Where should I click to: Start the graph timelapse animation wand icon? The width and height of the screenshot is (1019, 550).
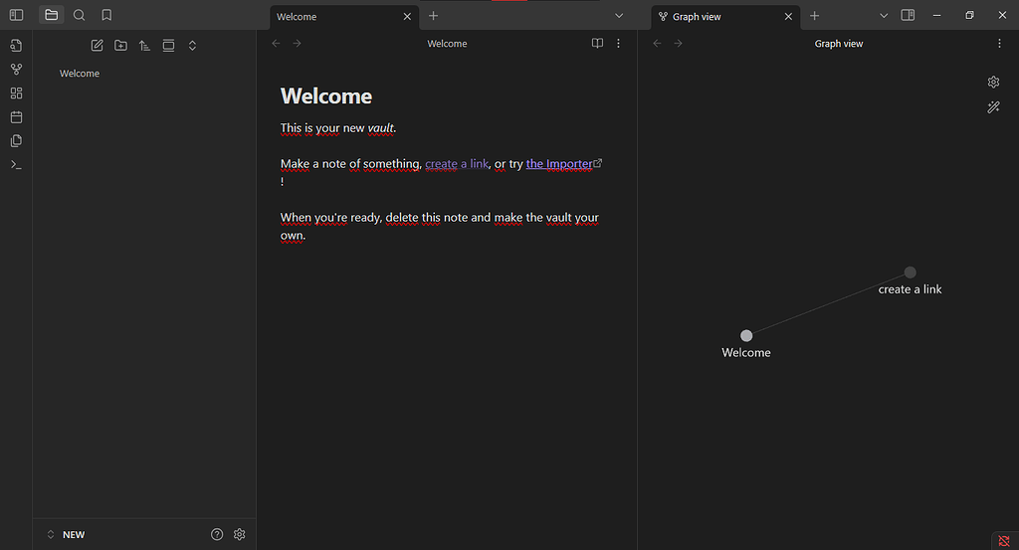tap(993, 107)
